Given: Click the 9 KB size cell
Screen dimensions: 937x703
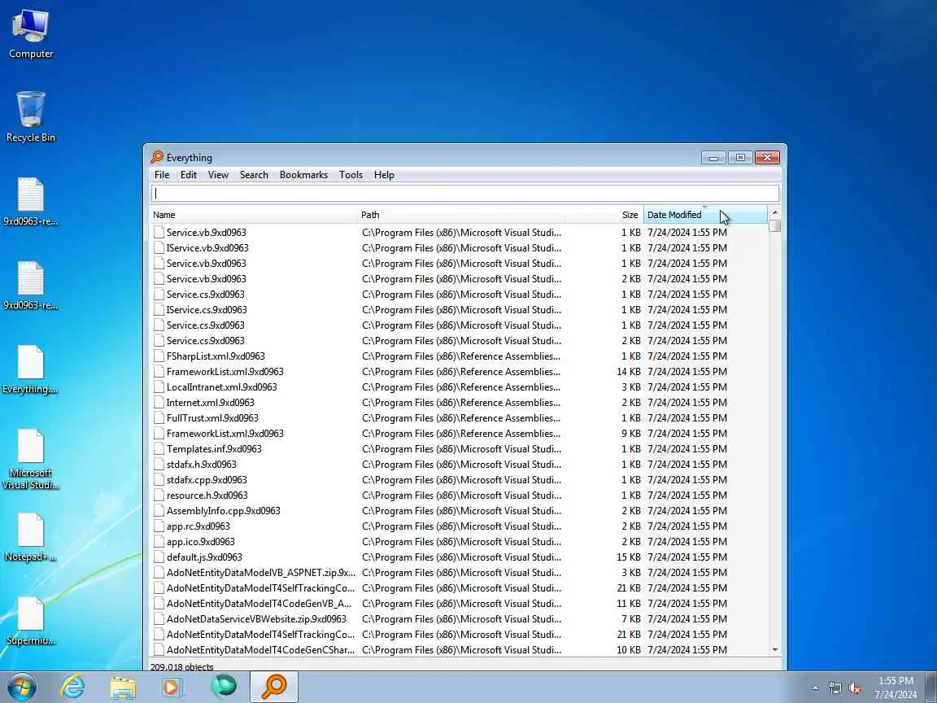Looking at the screenshot, I should pos(631,434).
